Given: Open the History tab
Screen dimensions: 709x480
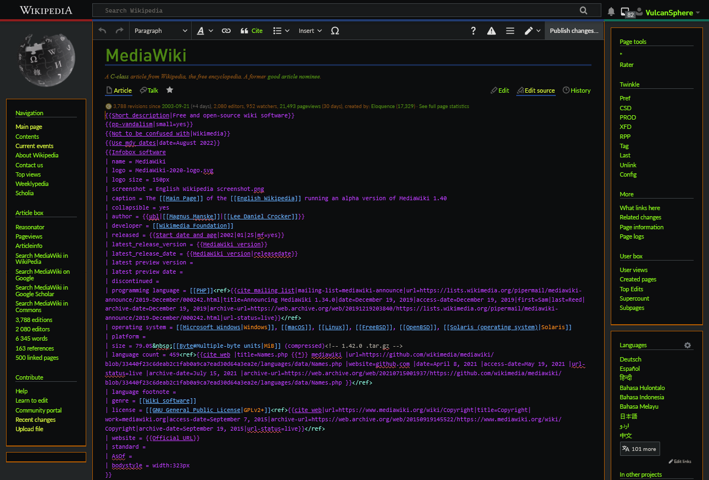Looking at the screenshot, I should pos(577,91).
